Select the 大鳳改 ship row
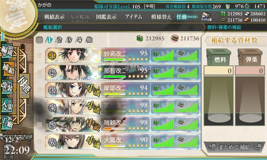 (x=123, y=142)
